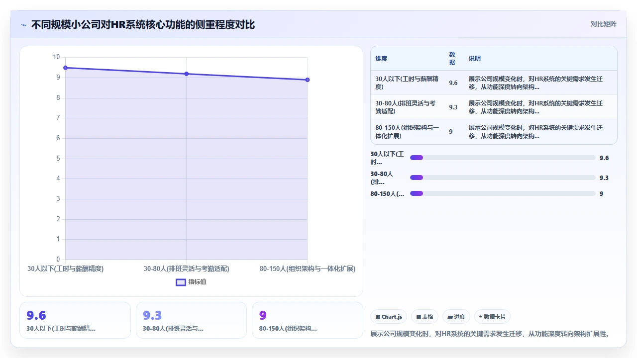637x358 pixels.
Task: Click the 80-150人(... progress label
Action: point(387,194)
